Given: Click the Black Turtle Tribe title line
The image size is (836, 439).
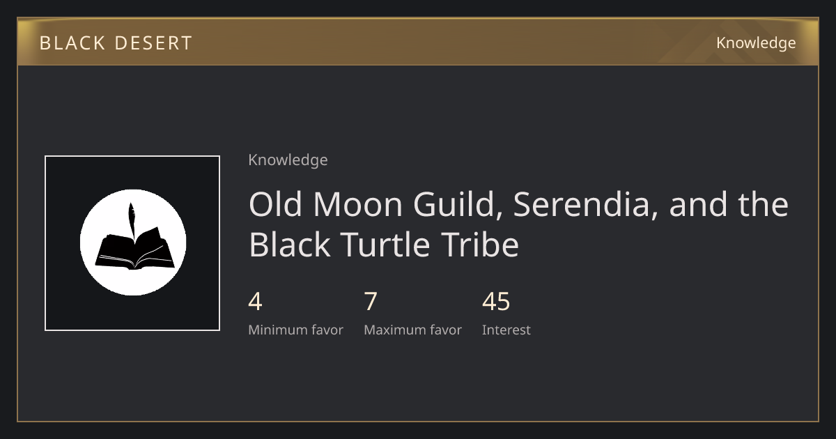Looking at the screenshot, I should [x=384, y=245].
